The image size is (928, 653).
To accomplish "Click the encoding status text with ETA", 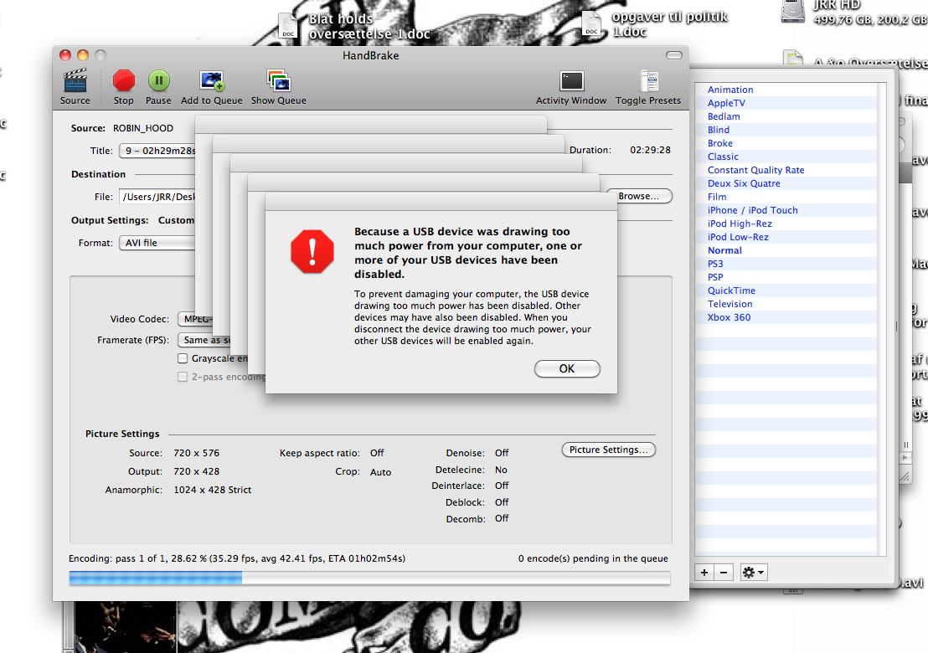I will pos(237,558).
